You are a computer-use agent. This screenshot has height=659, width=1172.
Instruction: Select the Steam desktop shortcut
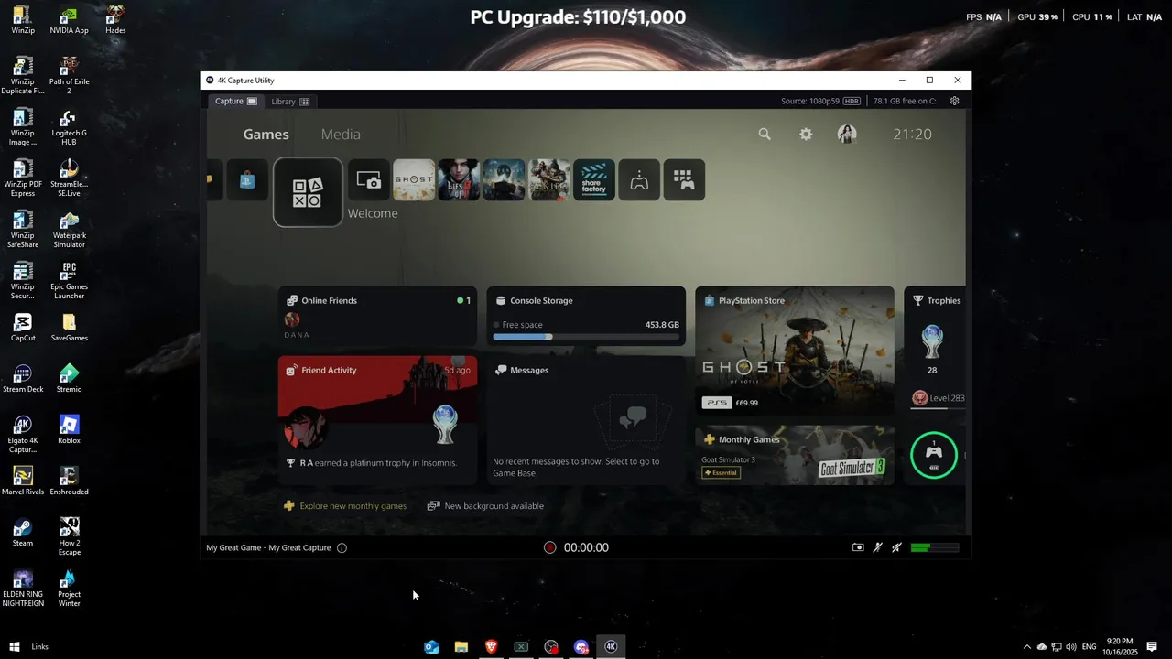click(x=23, y=533)
